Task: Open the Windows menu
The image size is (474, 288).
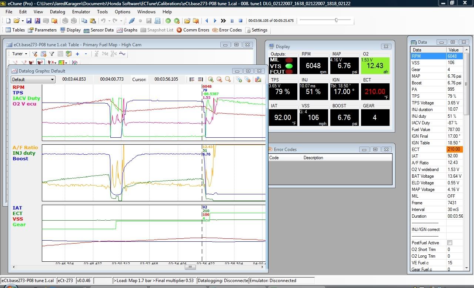Action: click(146, 12)
